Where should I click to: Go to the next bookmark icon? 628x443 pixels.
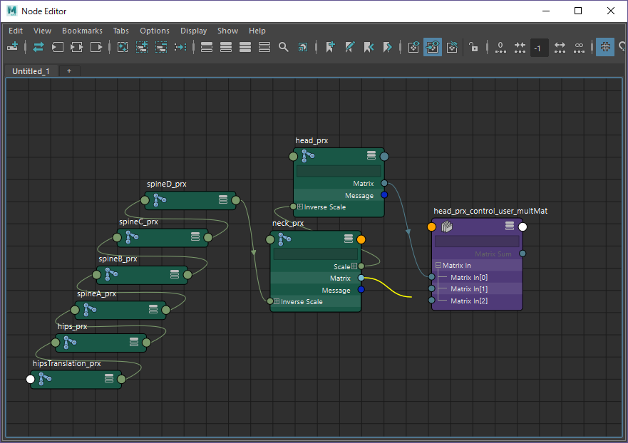click(x=387, y=47)
